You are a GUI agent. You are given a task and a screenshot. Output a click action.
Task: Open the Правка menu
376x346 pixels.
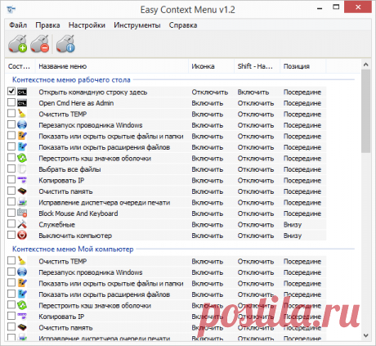pyautogui.click(x=47, y=25)
